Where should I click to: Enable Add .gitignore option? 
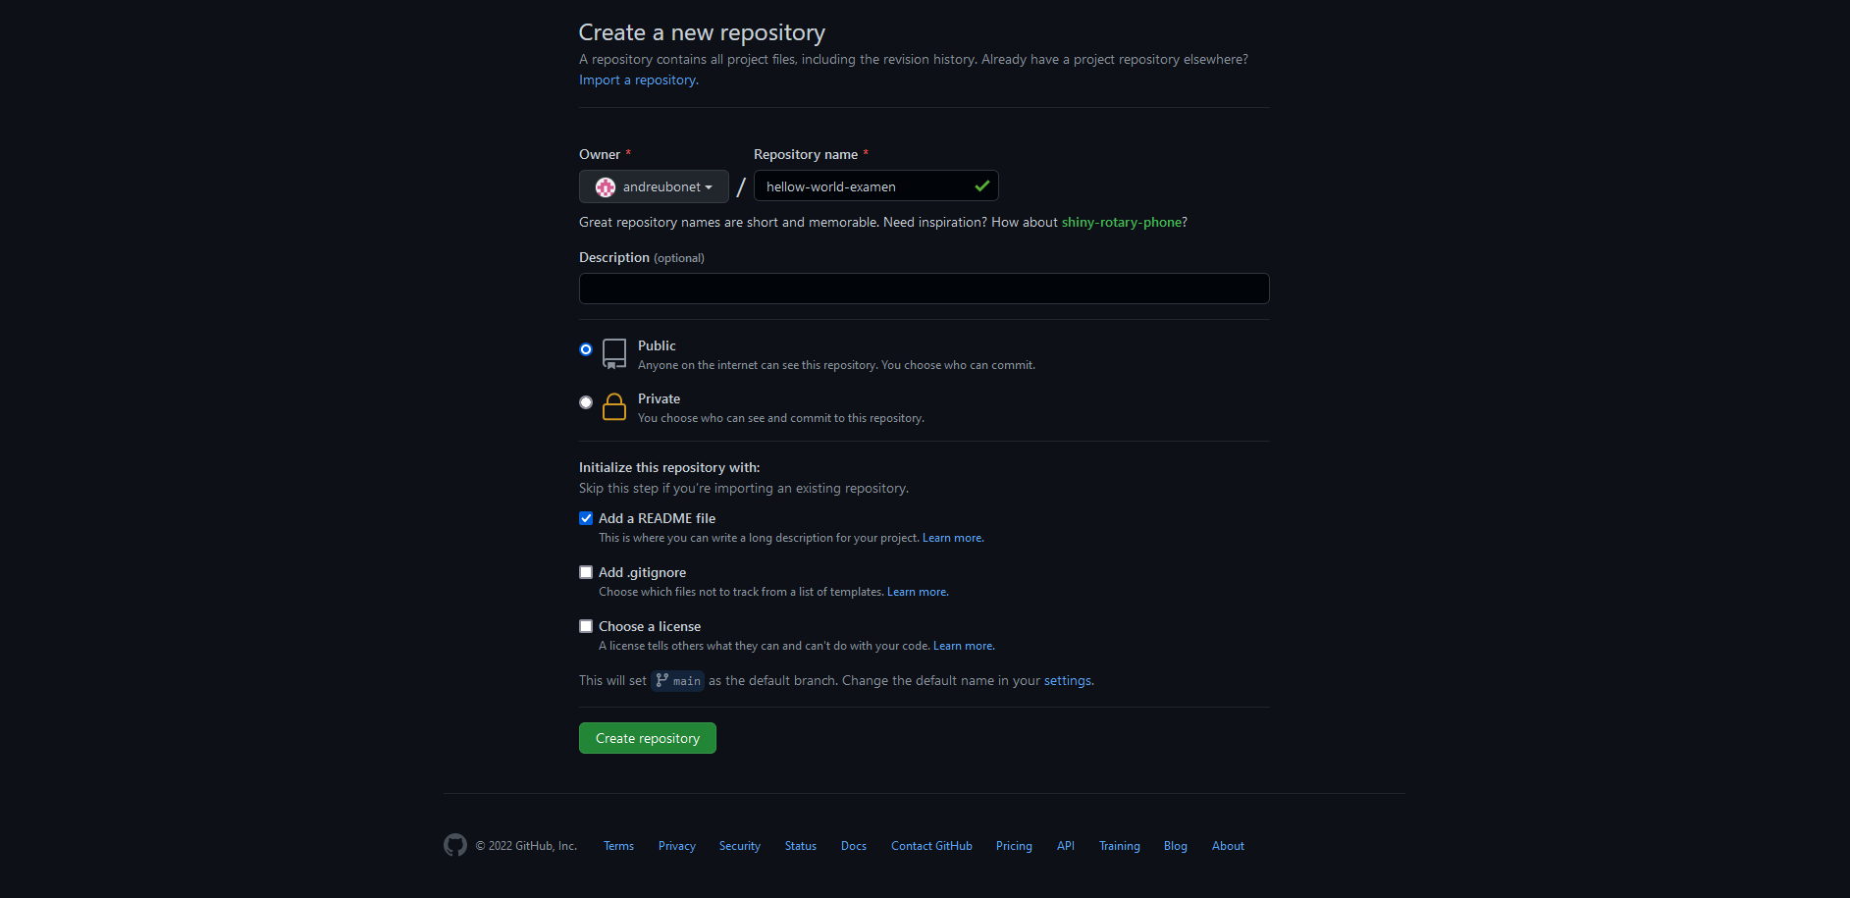[585, 571]
